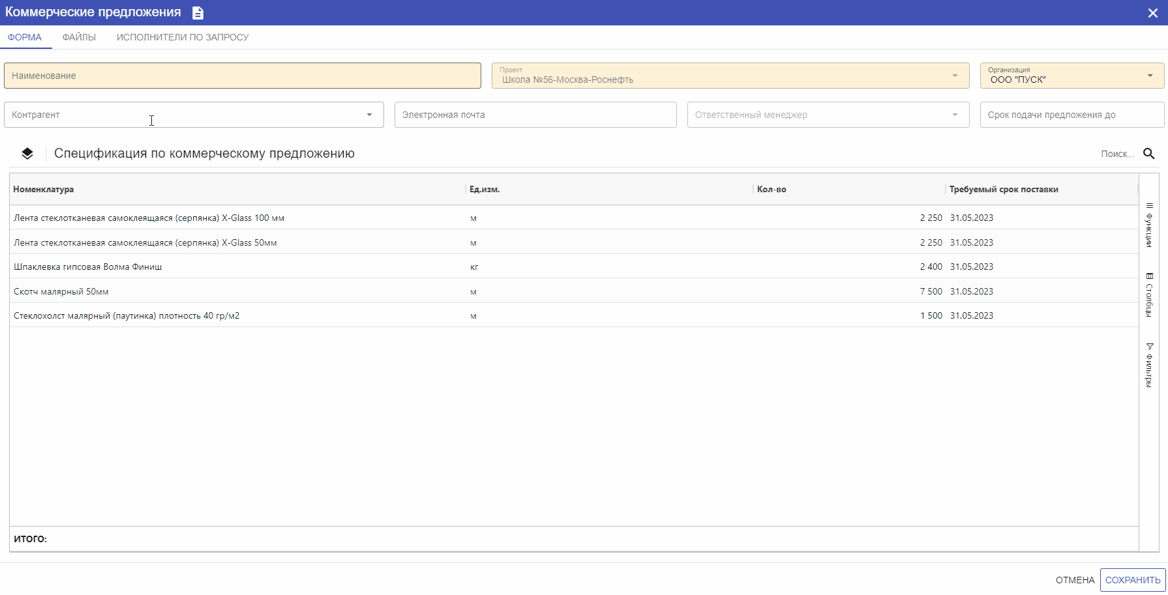Switch to the ФАЙЛЫ tab
This screenshot has height=595, width=1168.
[x=79, y=37]
